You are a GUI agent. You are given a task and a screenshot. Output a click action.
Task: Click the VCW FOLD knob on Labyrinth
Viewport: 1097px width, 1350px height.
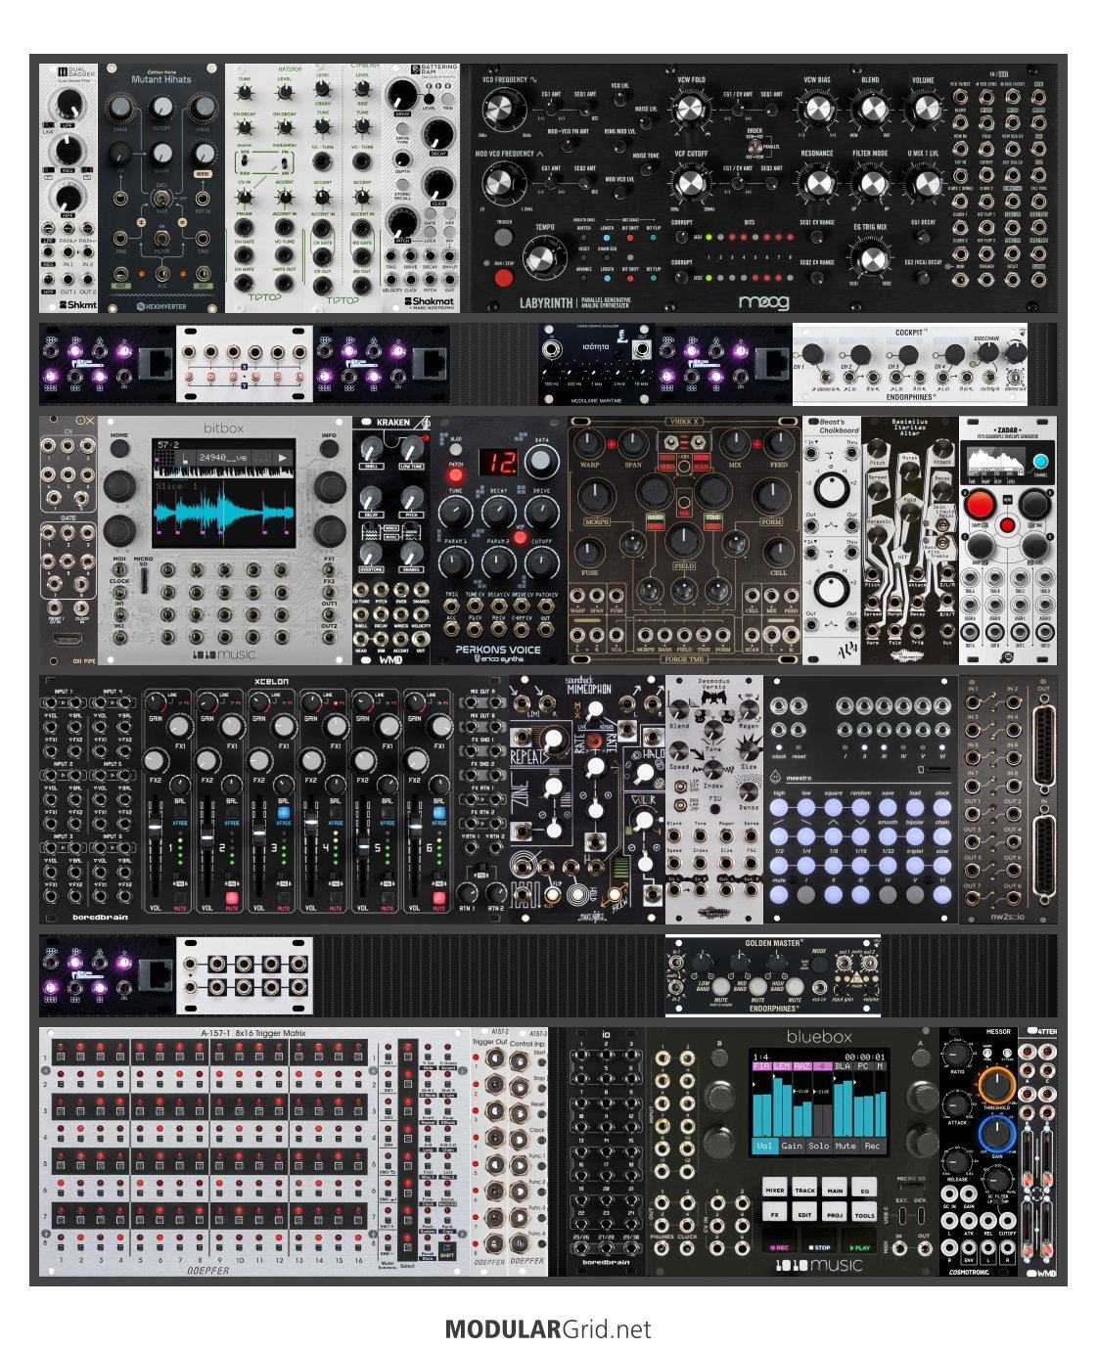tap(691, 111)
